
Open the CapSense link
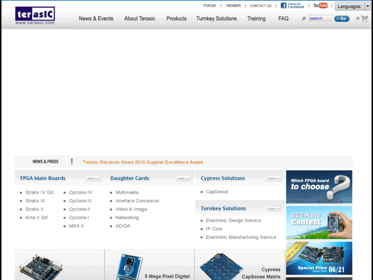(x=217, y=192)
